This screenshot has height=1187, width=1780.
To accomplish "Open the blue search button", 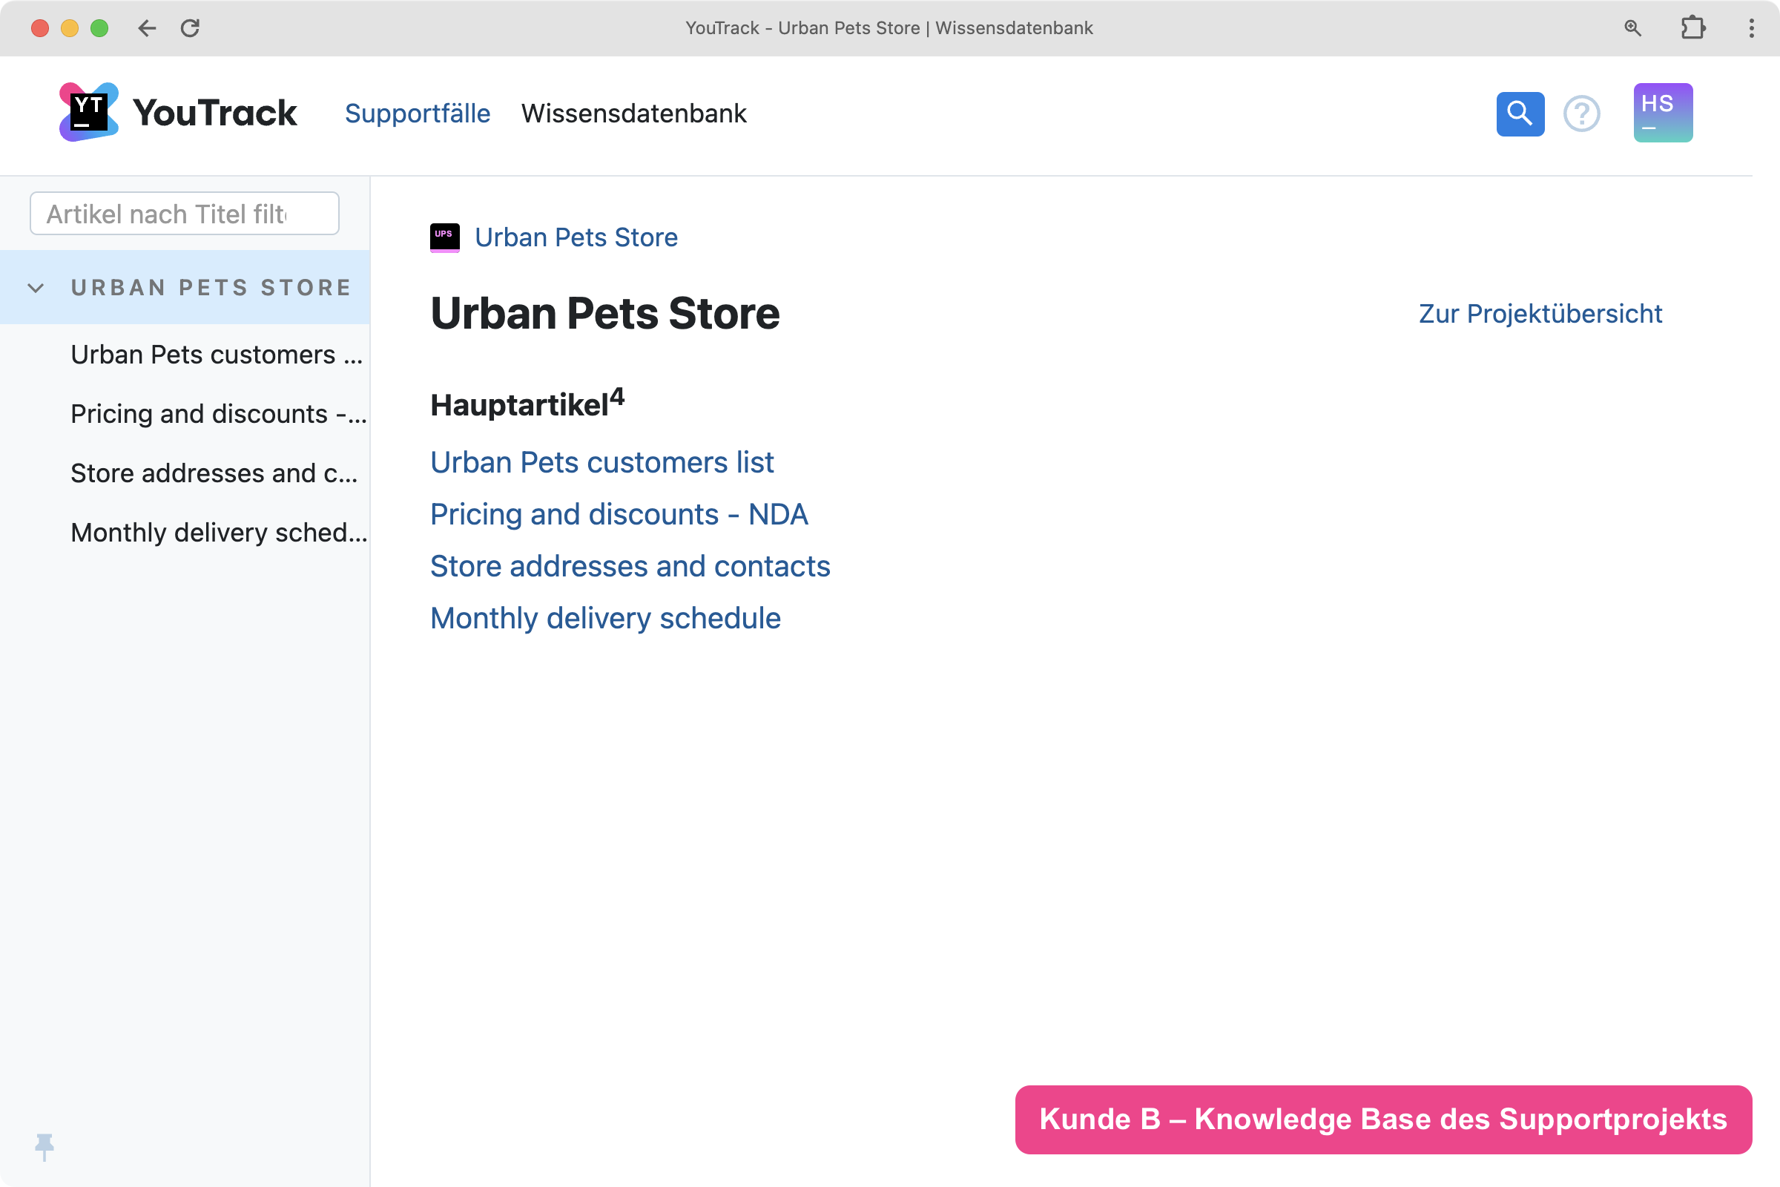I will [1520, 114].
